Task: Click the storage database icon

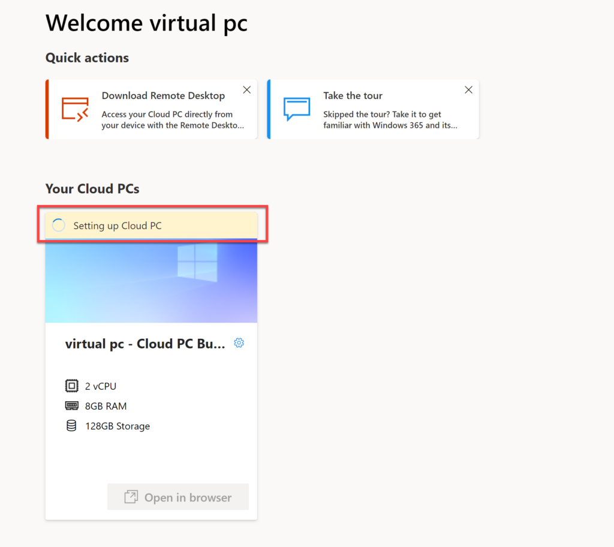Action: click(71, 425)
